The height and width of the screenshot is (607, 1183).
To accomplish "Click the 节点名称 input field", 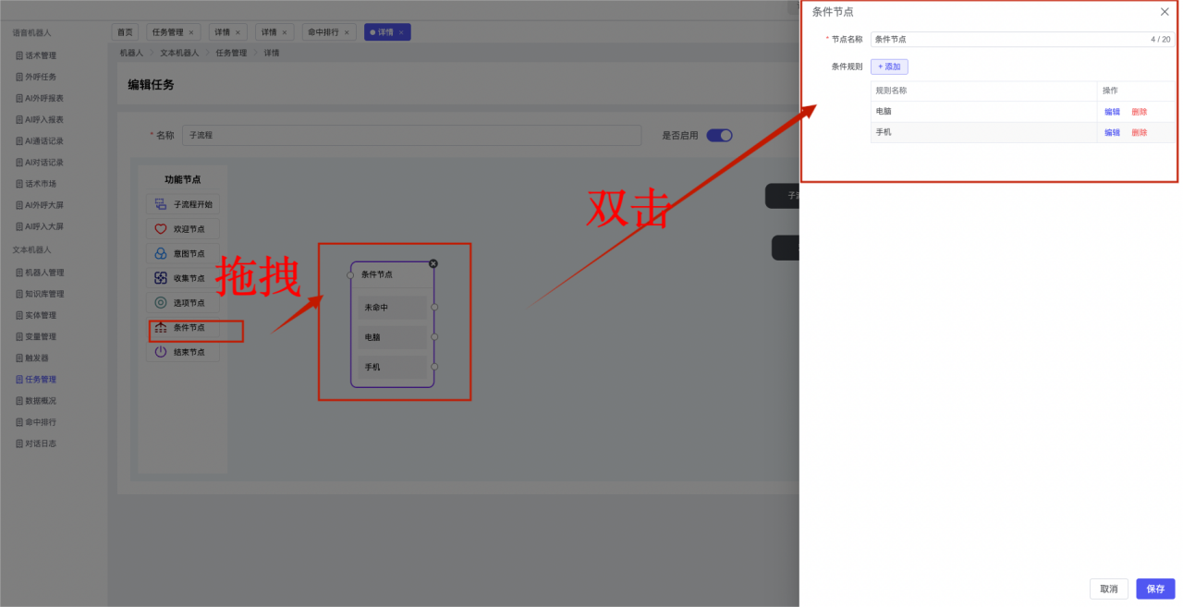I will pyautogui.click(x=1007, y=40).
